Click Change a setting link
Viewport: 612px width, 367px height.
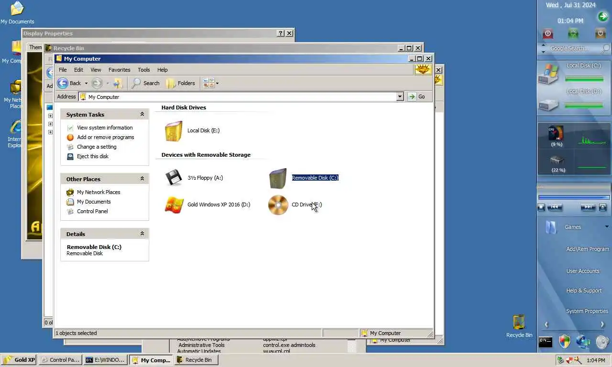[x=97, y=147]
